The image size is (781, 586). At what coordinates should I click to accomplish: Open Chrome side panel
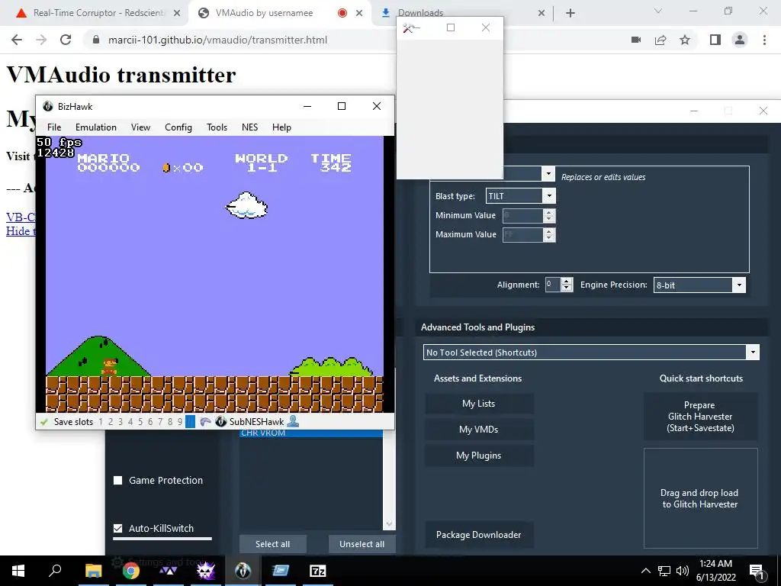pos(715,40)
